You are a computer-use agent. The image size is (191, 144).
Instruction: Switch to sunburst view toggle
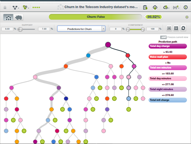pos(18,17)
